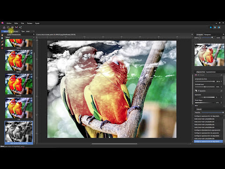Click the Cancelar button

click(x=15, y=31)
